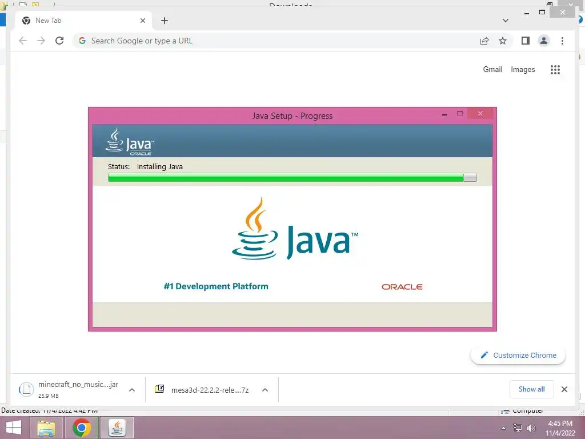This screenshot has width=585, height=439.
Task: Click Show all downloads
Action: pyautogui.click(x=532, y=389)
